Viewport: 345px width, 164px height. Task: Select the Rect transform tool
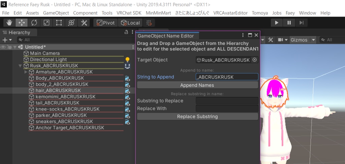[59, 23]
